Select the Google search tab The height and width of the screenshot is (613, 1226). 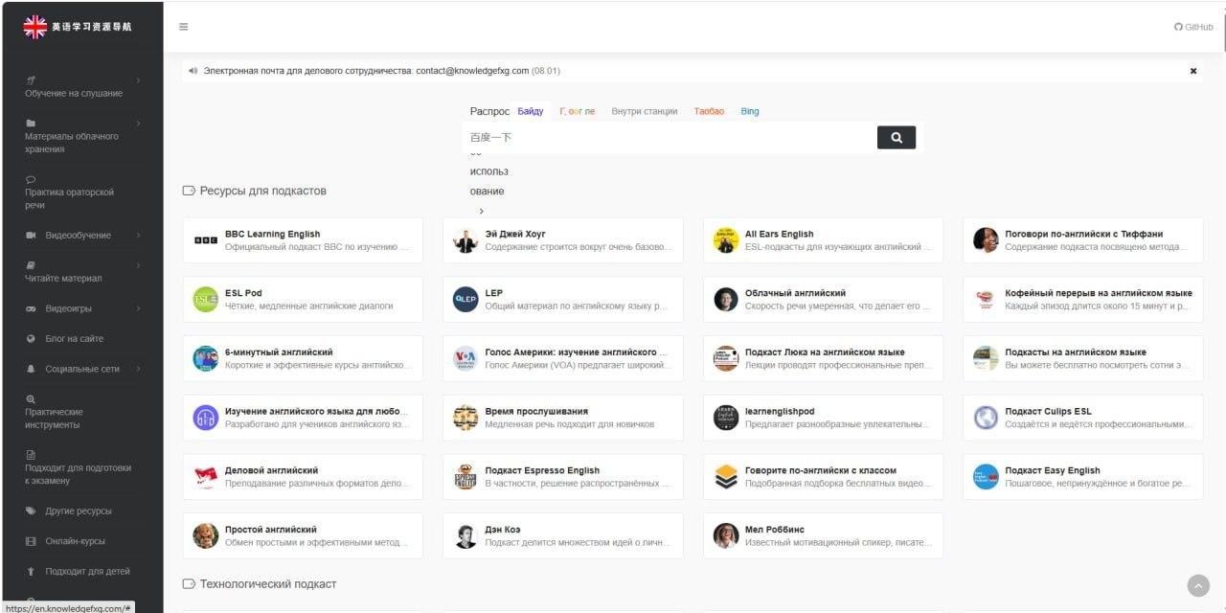[x=577, y=111]
